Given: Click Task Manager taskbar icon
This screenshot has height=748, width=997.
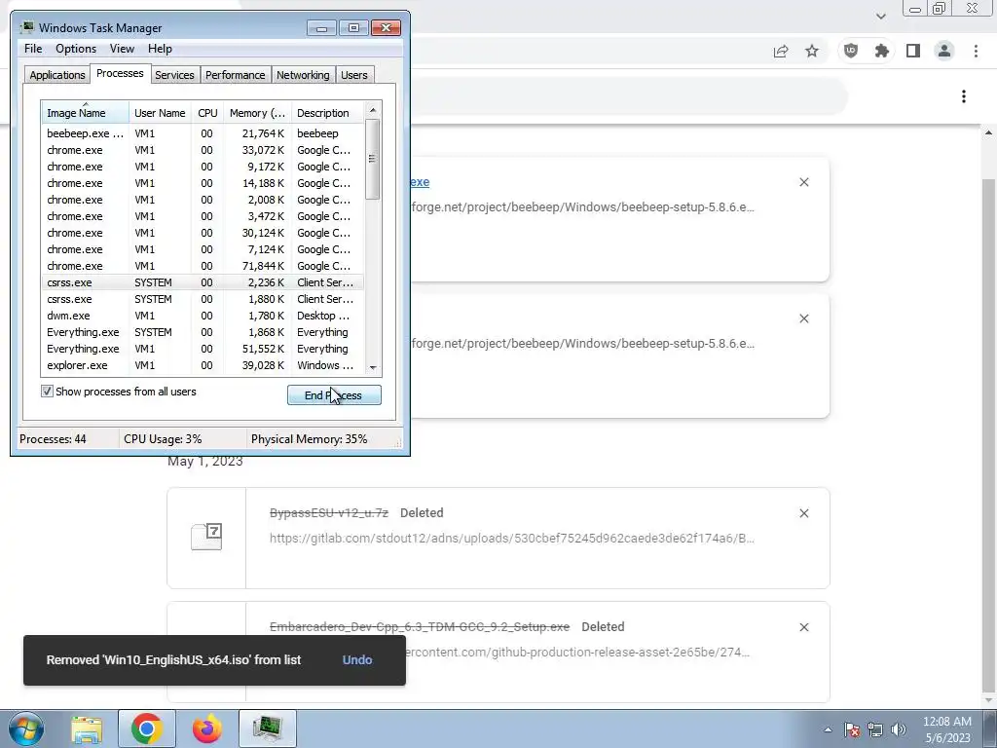Looking at the screenshot, I should click(x=268, y=729).
